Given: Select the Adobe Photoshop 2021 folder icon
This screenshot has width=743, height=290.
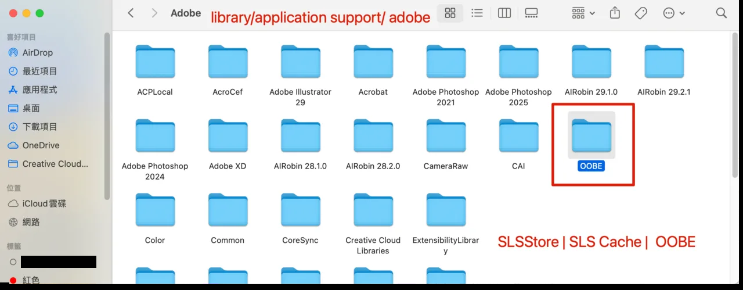Looking at the screenshot, I should [x=446, y=62].
